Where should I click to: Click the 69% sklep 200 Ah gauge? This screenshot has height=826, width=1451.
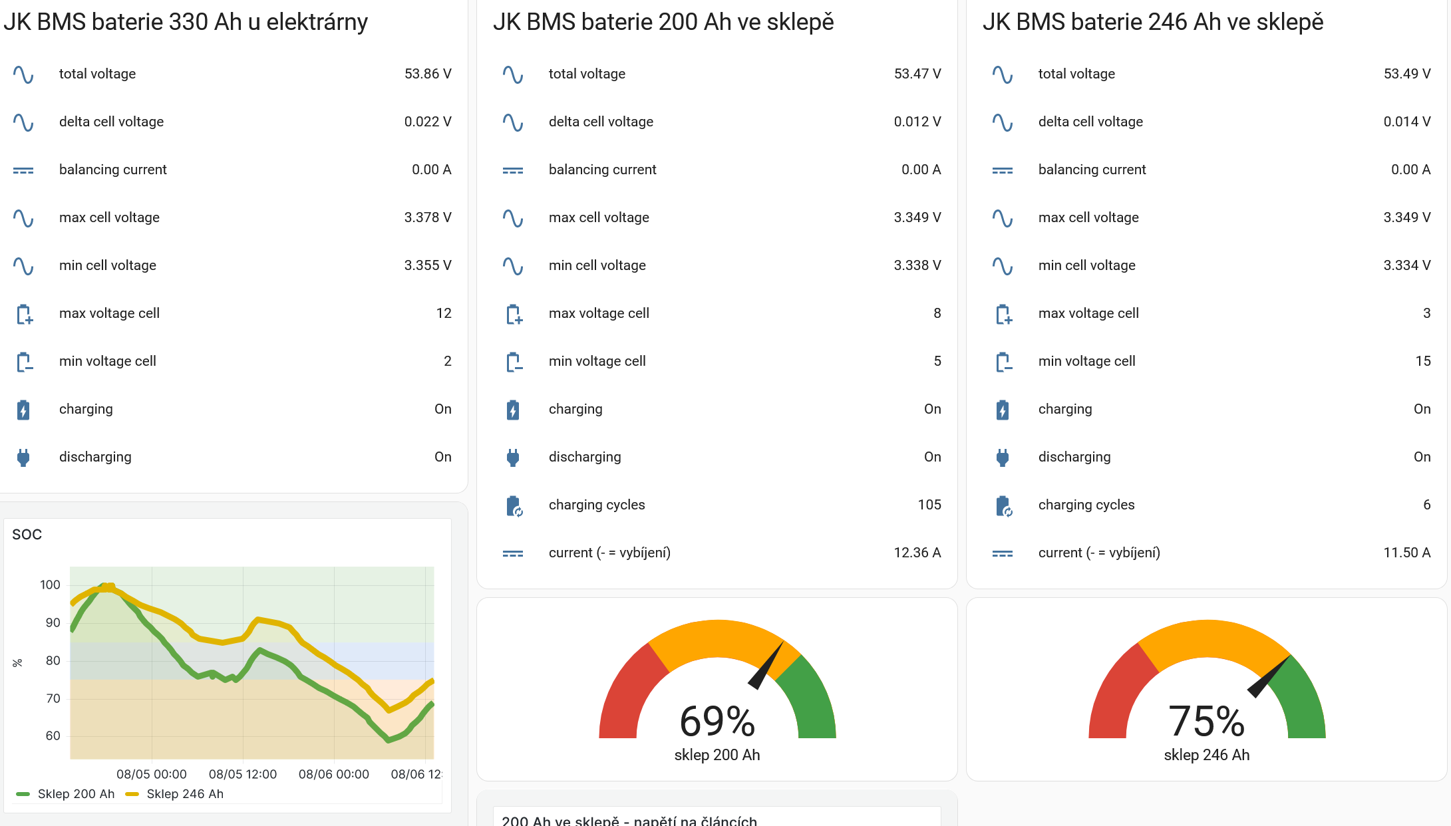click(x=717, y=692)
